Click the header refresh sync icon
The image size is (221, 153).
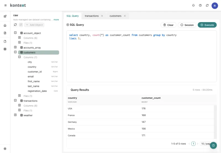207,5
